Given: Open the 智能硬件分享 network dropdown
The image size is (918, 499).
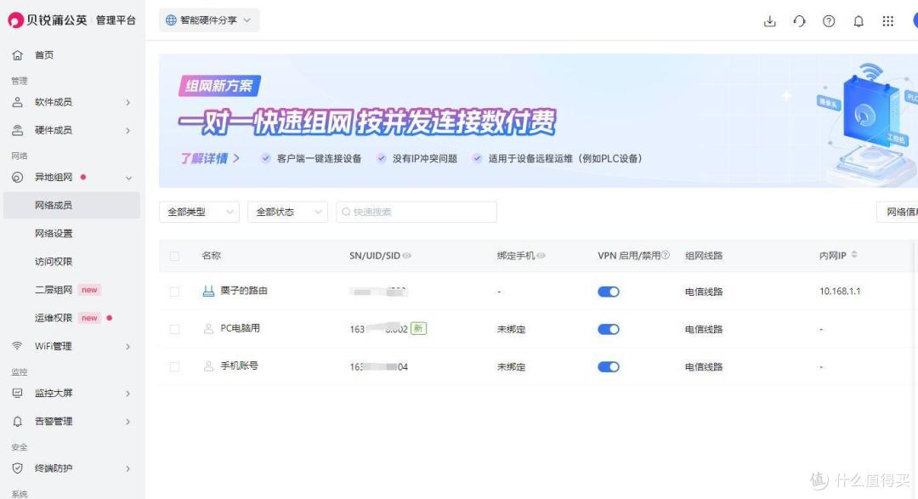Looking at the screenshot, I should click(209, 20).
